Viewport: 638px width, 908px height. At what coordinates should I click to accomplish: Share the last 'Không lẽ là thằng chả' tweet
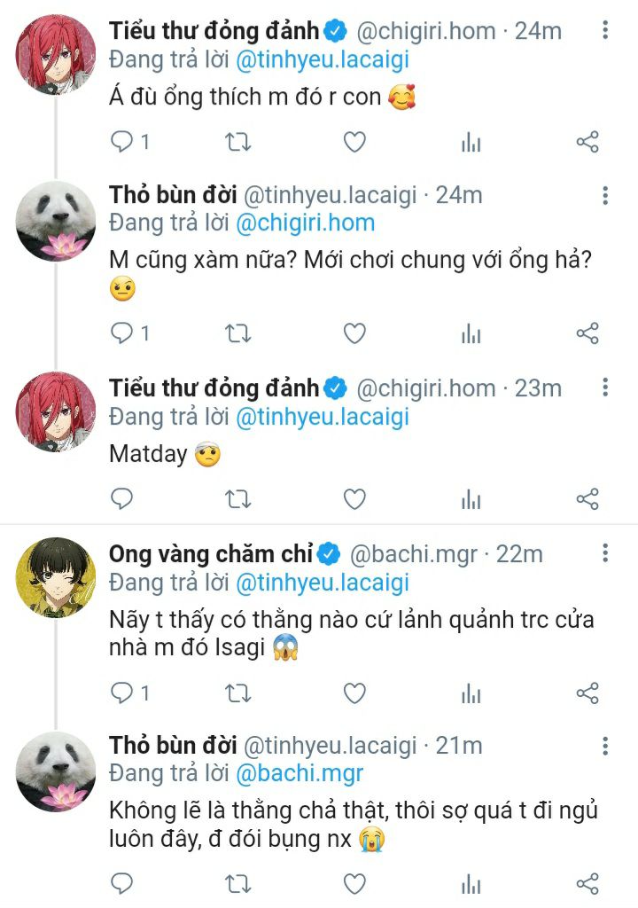(x=587, y=884)
